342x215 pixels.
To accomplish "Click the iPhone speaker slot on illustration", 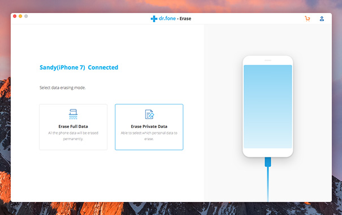I will click(268, 61).
